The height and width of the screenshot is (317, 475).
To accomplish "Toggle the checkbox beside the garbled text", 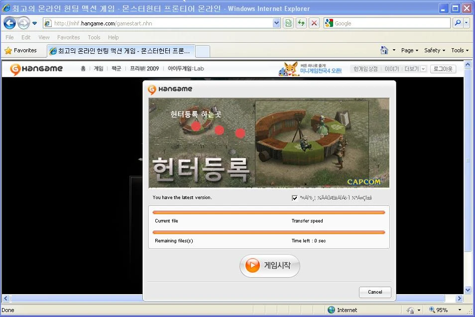I will click(294, 198).
